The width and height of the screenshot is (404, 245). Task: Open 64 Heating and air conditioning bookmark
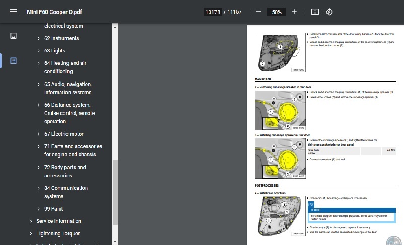(65, 67)
